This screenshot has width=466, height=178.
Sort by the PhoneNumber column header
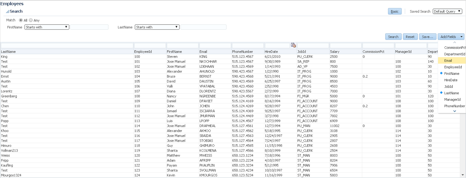pos(248,52)
